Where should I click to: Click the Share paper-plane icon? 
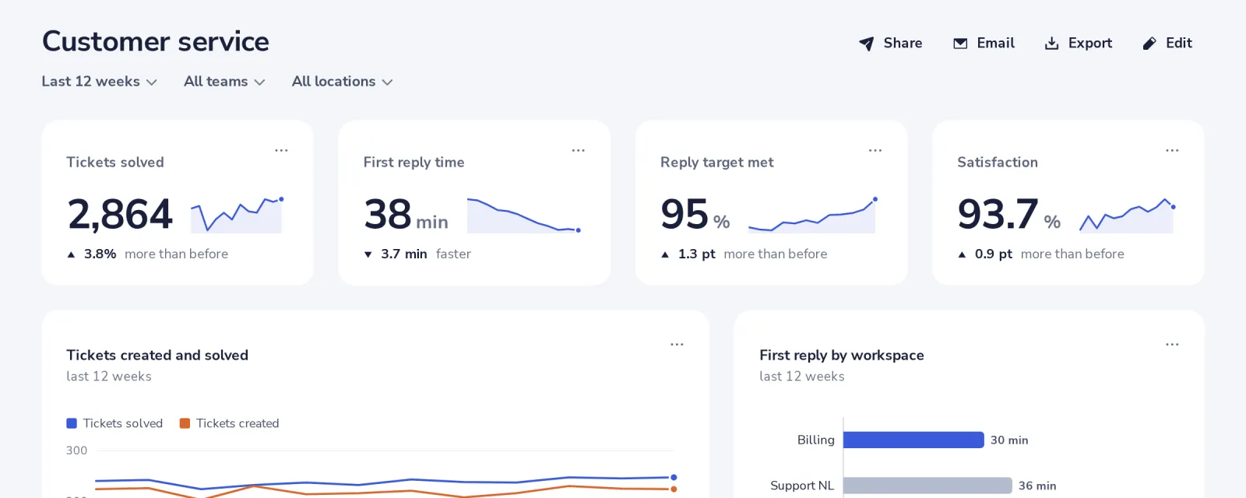click(866, 44)
